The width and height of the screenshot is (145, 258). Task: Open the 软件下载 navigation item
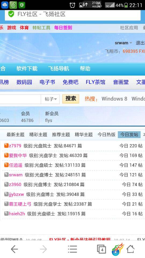coord(27,69)
